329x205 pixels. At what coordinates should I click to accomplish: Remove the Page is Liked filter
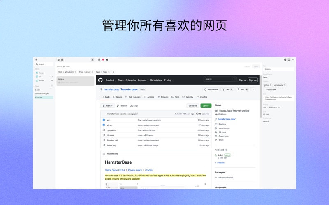pyautogui.click(x=92, y=72)
